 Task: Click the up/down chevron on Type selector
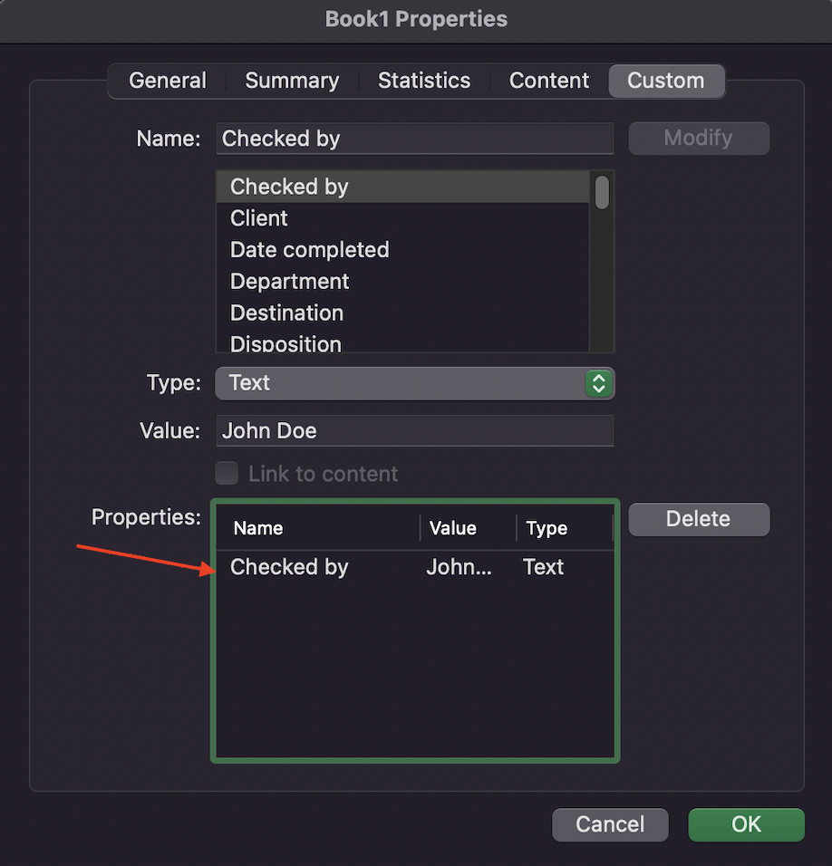click(598, 383)
